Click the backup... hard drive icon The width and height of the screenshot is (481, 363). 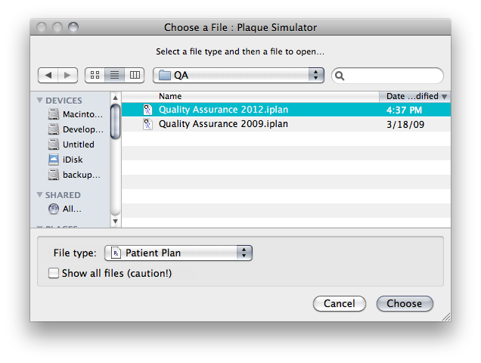pyautogui.click(x=54, y=175)
